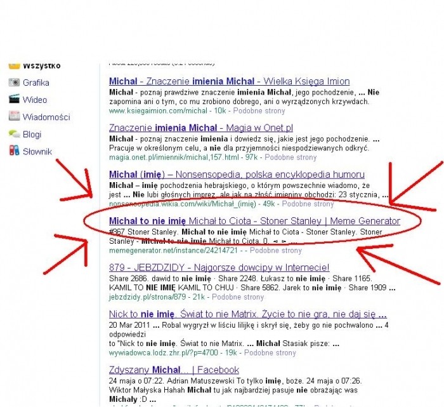Viewport: 444px width, 407px height.
Task: Open the Stoner Stanley Meme Generator result
Action: tap(254, 221)
